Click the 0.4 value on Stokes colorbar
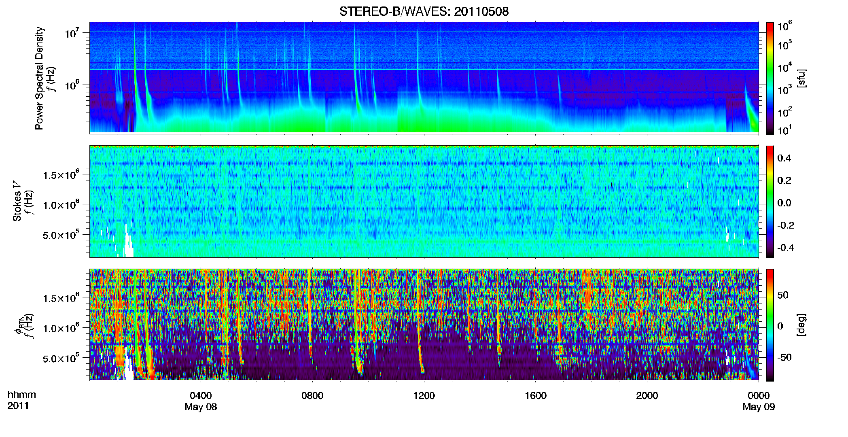The height and width of the screenshot is (437, 848). click(784, 158)
